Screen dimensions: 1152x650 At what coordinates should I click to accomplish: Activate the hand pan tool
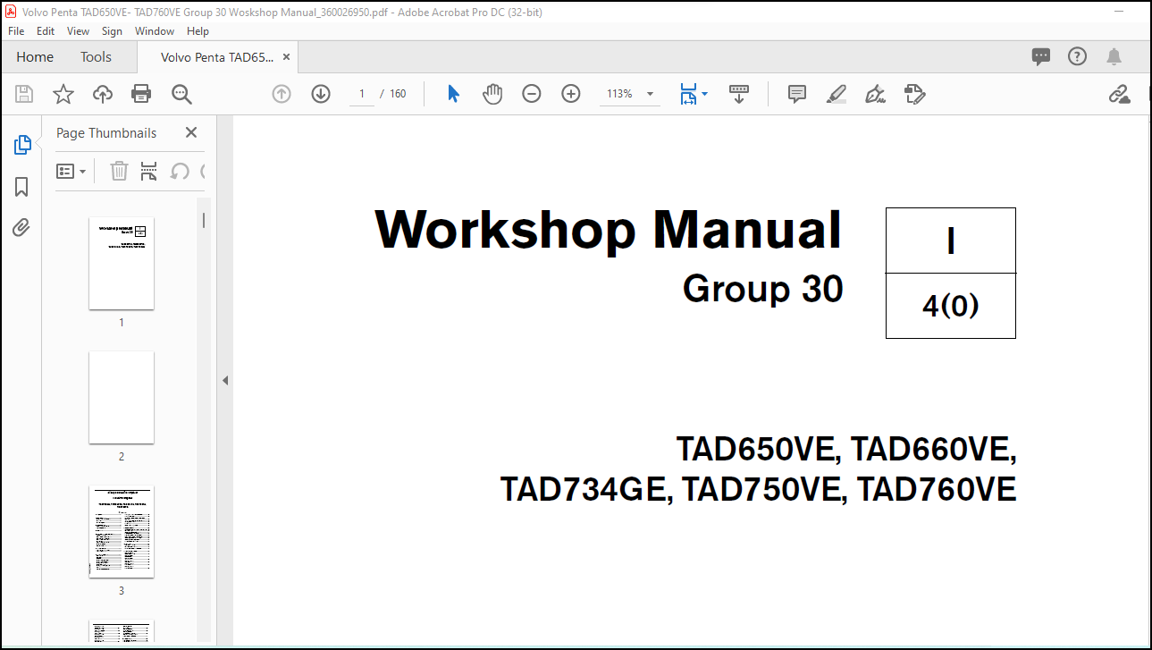(x=492, y=94)
